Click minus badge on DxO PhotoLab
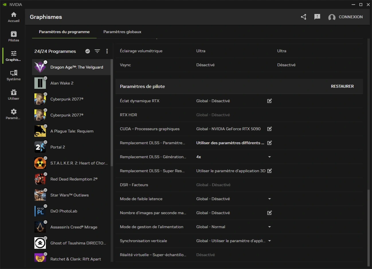 pyautogui.click(x=45, y=206)
